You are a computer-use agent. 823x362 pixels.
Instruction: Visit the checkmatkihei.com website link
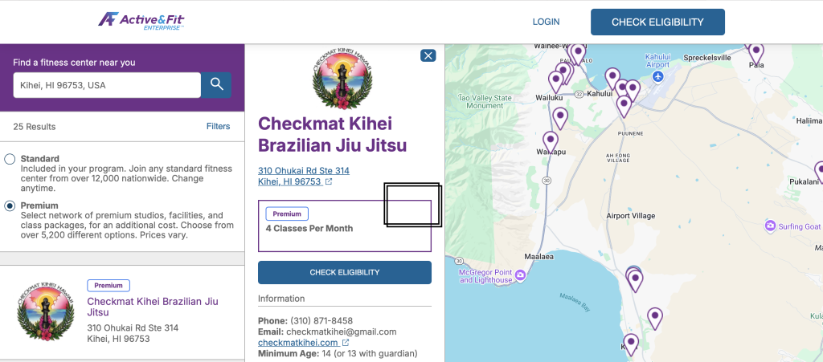[x=297, y=343]
